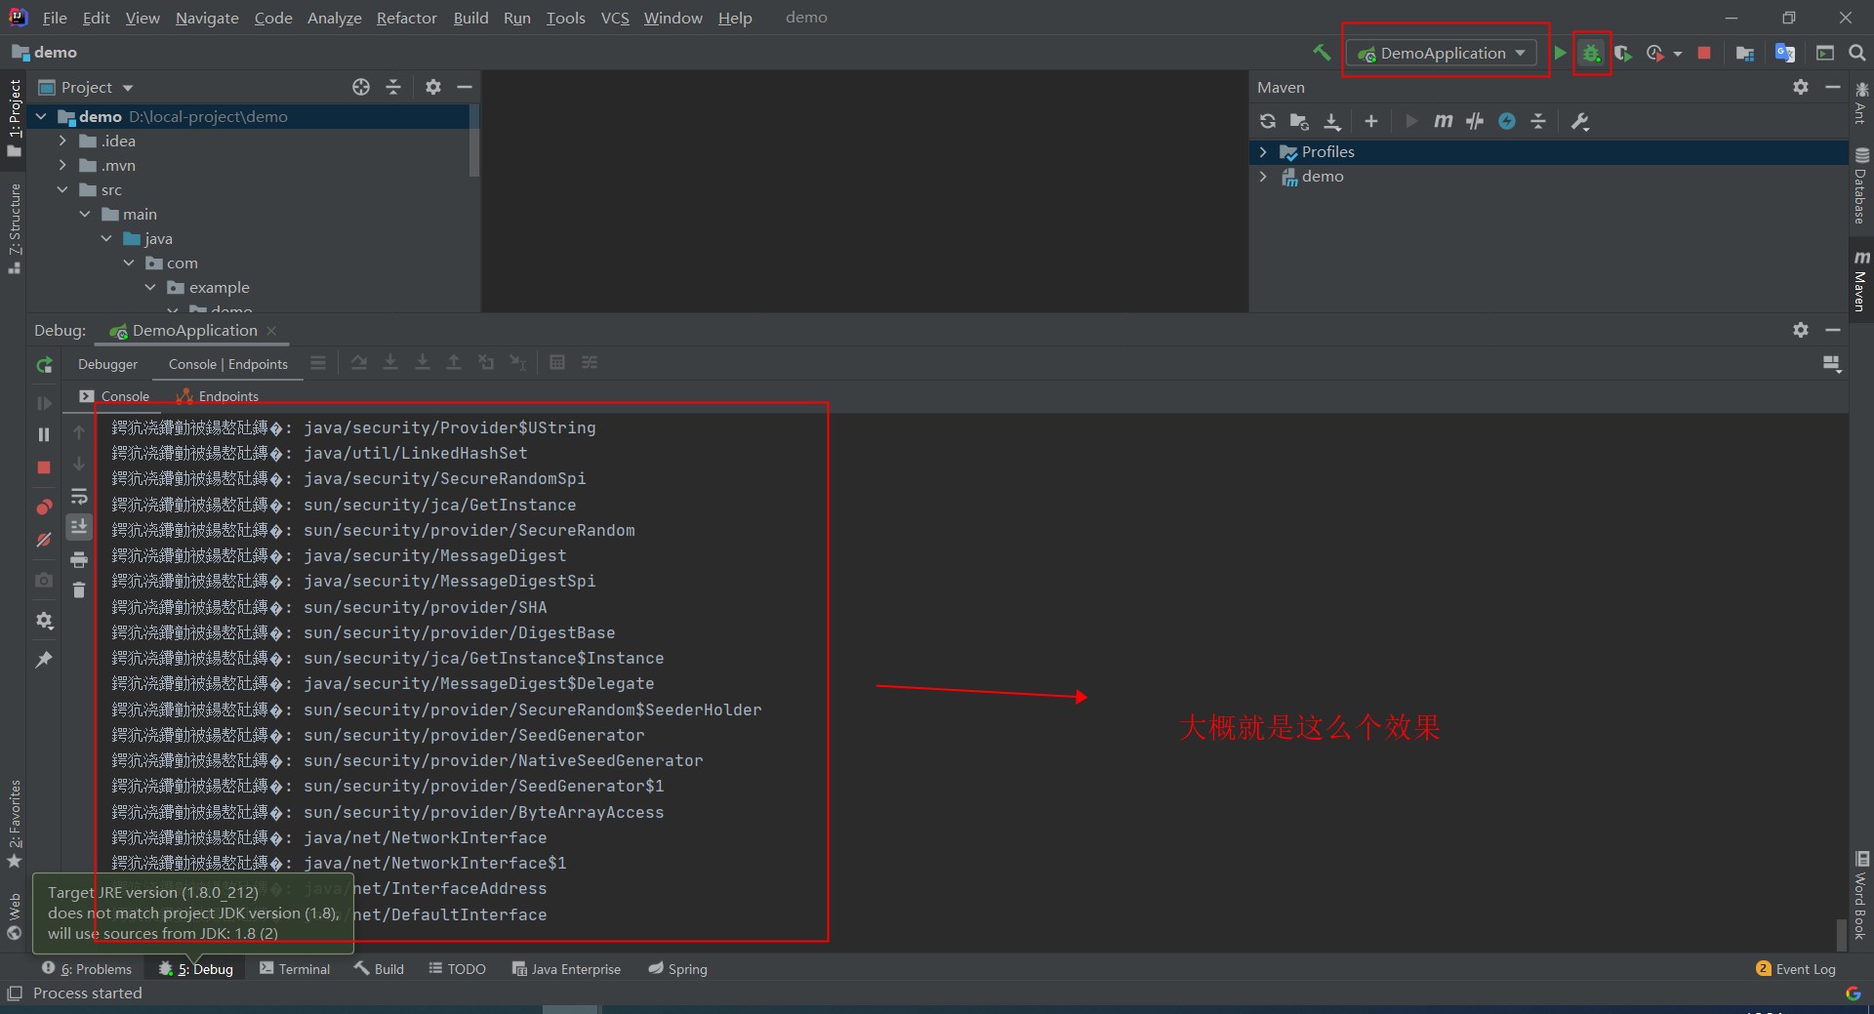Close the DemoApplication debug tab
The width and height of the screenshot is (1874, 1014).
(271, 331)
